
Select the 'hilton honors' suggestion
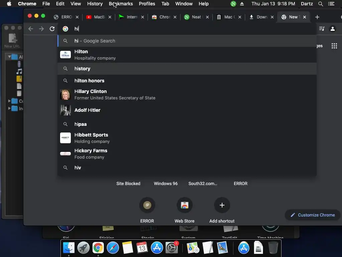tap(187, 81)
